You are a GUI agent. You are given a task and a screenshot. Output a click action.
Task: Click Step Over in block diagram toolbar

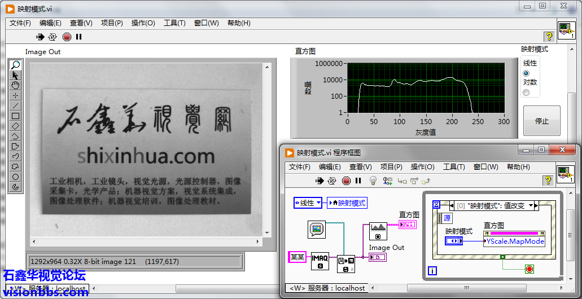(x=414, y=181)
